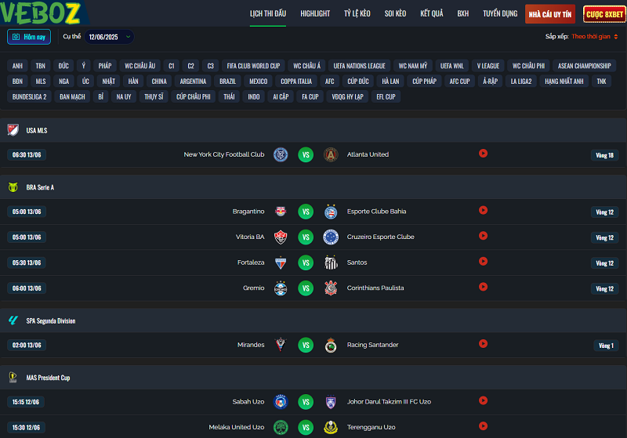Filter by COPPA ITALIA

coord(296,81)
